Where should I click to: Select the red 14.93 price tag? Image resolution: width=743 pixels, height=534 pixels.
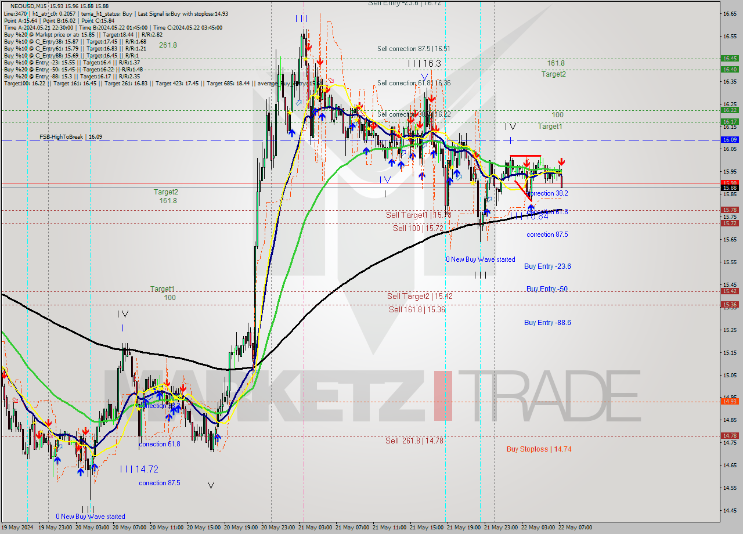point(730,401)
